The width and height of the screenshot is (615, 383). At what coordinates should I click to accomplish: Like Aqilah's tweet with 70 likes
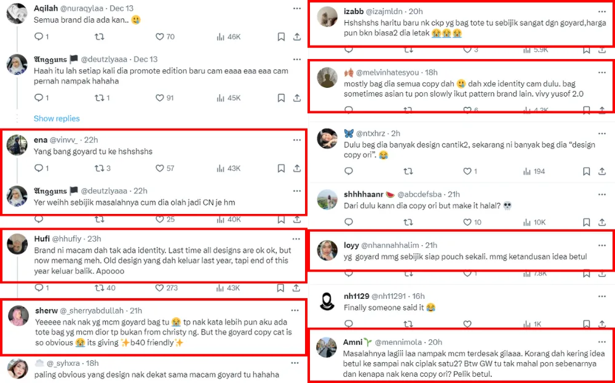pyautogui.click(x=160, y=37)
